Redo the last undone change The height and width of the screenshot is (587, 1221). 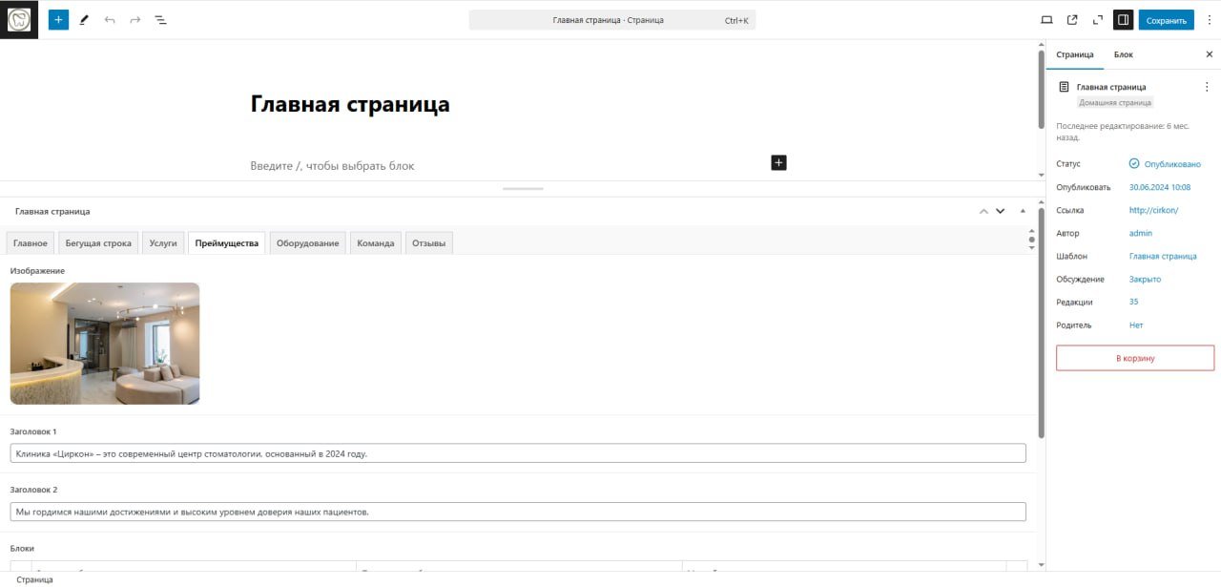[x=135, y=19]
